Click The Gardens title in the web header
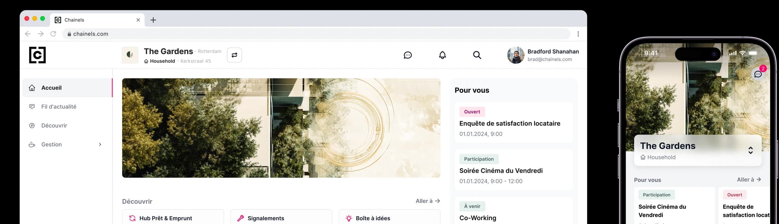The height and width of the screenshot is (224, 779). 168,51
